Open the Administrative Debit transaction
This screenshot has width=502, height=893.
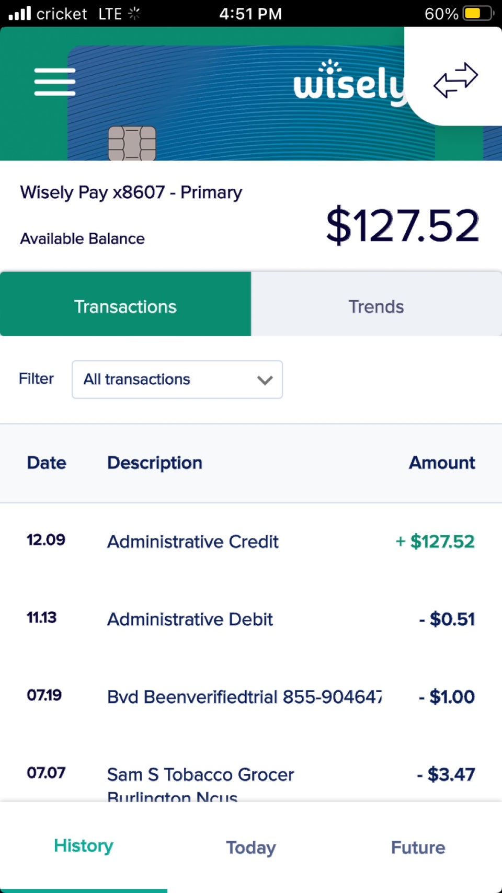pos(190,620)
